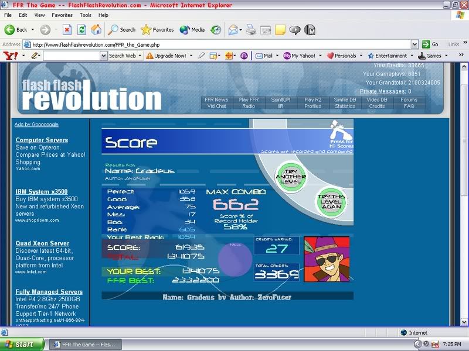Click the Simfile DB navigation link
This screenshot has width=469, height=351.
pyautogui.click(x=345, y=100)
